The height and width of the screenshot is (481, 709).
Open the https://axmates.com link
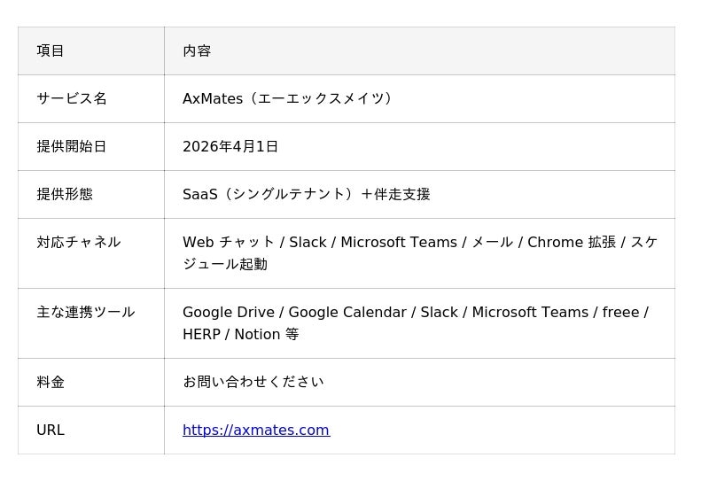(x=255, y=431)
